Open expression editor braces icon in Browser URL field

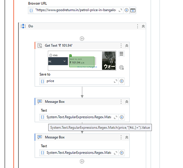(31, 10)
